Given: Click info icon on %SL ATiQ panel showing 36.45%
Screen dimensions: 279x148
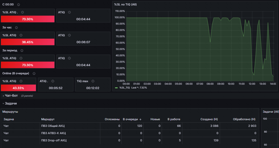Looking at the screenshot, I should (x=21, y=35).
